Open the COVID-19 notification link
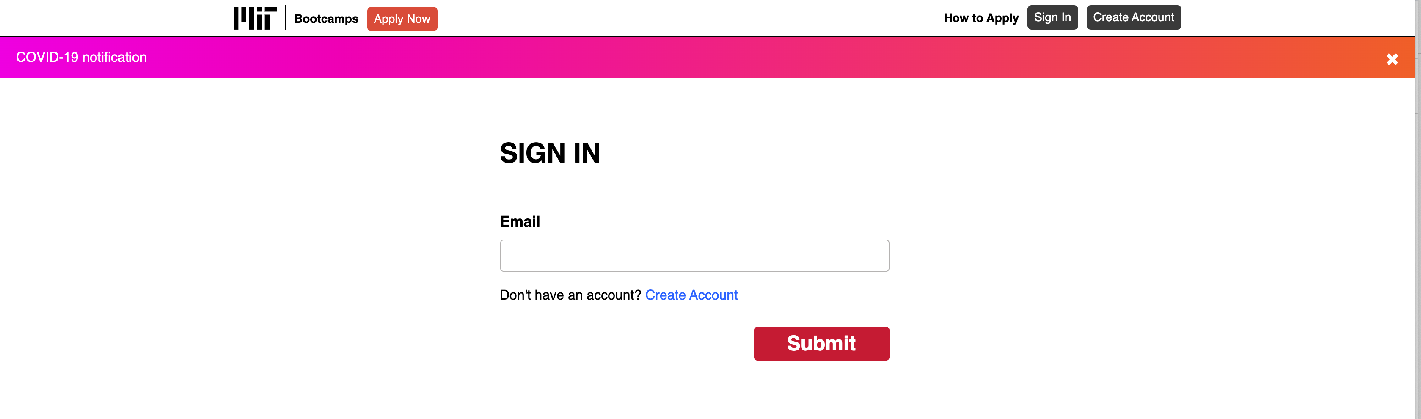Screen dimensions: 1421x419 click(x=81, y=57)
